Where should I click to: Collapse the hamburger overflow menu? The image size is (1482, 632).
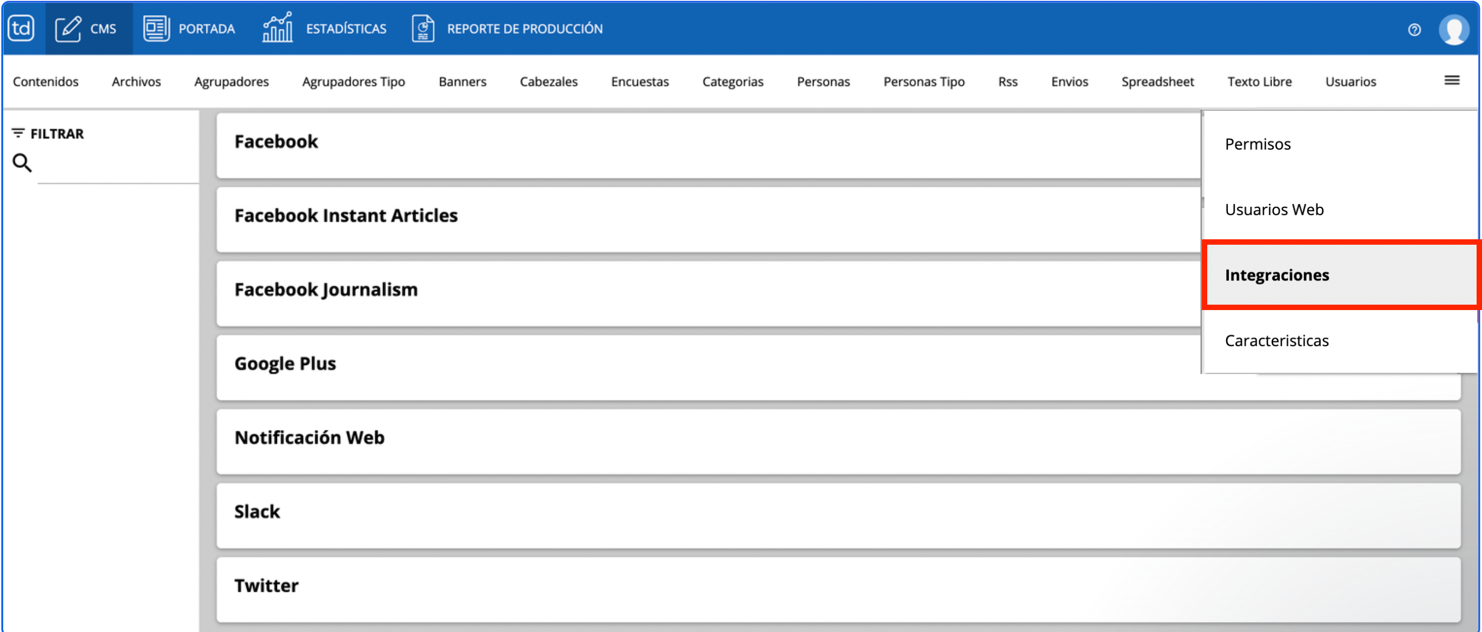(x=1452, y=80)
